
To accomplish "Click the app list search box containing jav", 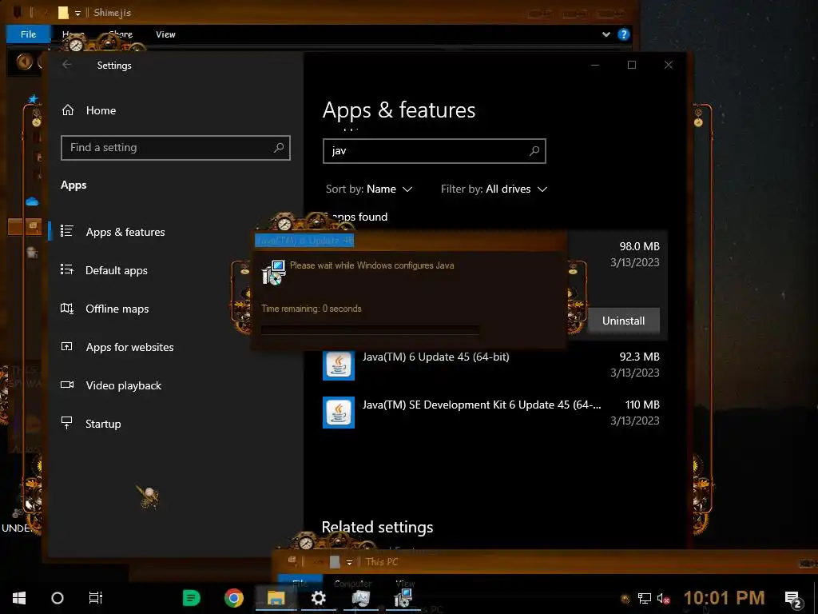I will click(x=434, y=151).
